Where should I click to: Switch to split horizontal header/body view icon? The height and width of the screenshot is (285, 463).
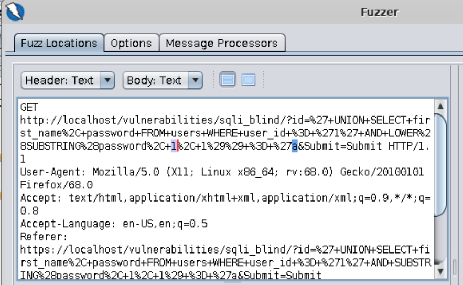228,80
